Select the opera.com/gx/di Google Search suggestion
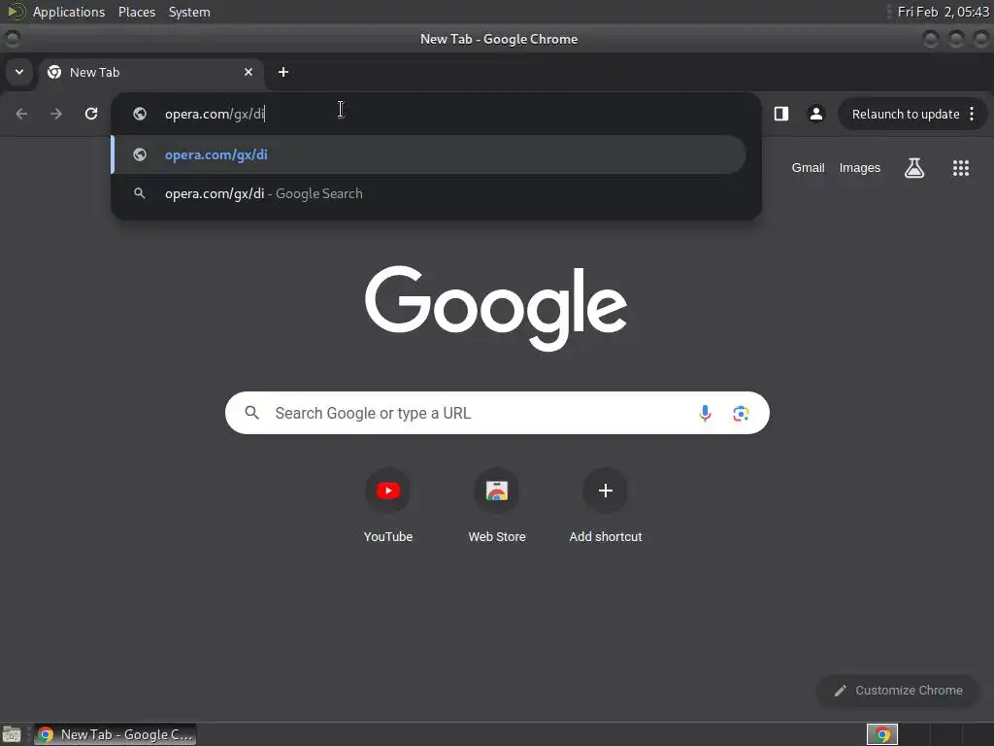This screenshot has height=746, width=994. (428, 193)
